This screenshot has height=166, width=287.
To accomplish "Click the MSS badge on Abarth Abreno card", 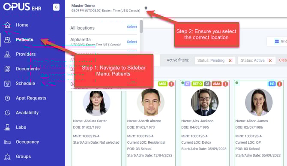I will pos(162,84).
